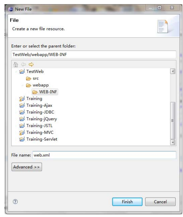Viewport: 183px width, 217px height.
Task: Select the WEB-INF folder
Action: click(x=45, y=92)
